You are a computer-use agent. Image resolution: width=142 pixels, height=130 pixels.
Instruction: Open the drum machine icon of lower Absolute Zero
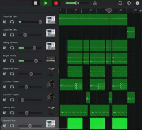pyautogui.click(x=50, y=33)
